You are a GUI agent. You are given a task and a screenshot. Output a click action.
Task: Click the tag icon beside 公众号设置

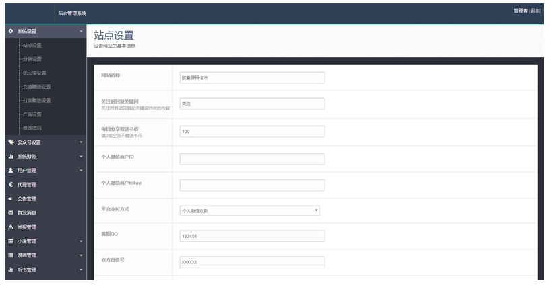11,142
